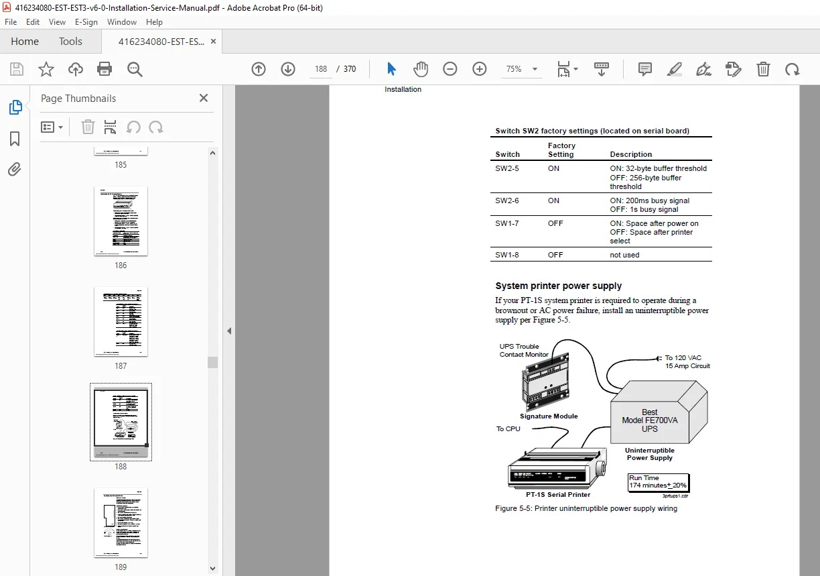The height and width of the screenshot is (576, 820).
Task: Click the upload to cloud icon
Action: 76,69
